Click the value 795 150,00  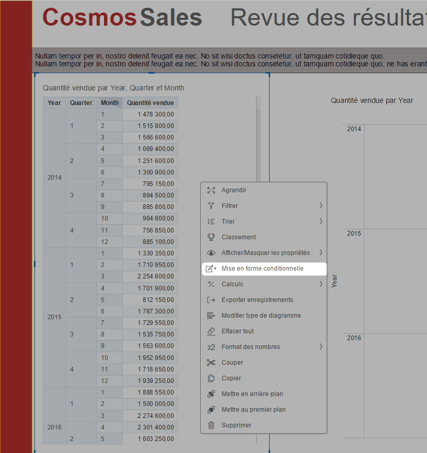158,184
